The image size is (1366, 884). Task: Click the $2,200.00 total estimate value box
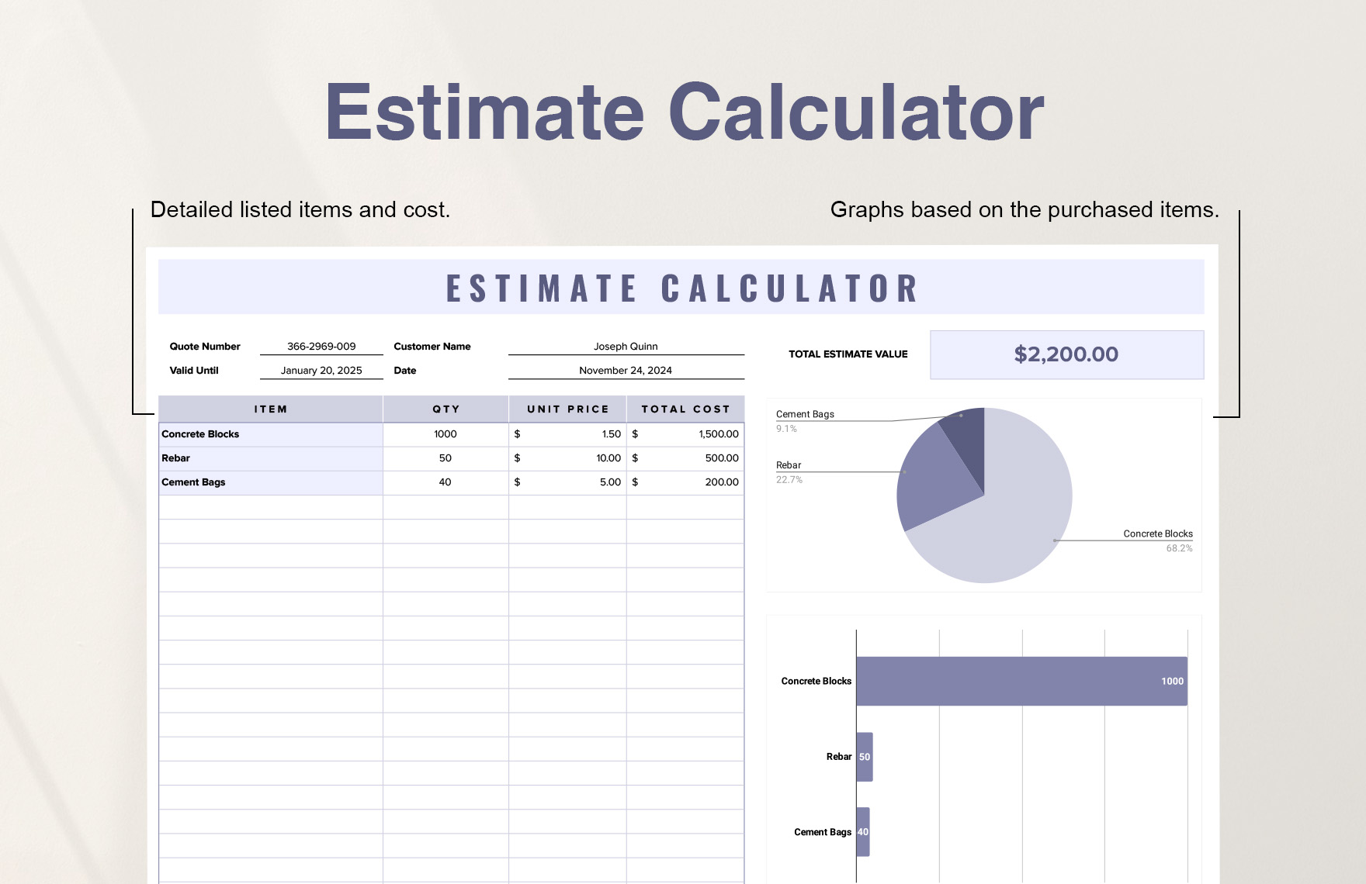coord(1066,354)
